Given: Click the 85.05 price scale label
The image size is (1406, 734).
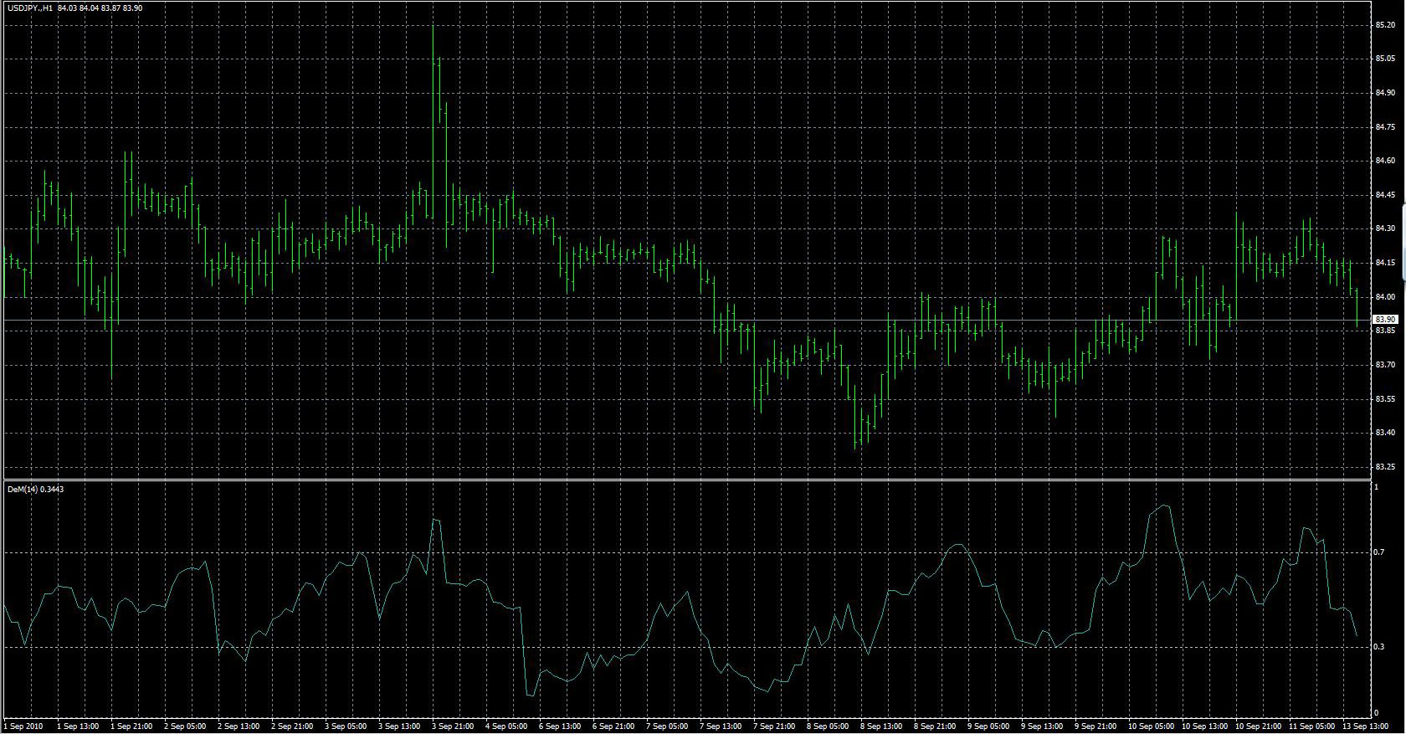Looking at the screenshot, I should (x=1385, y=59).
